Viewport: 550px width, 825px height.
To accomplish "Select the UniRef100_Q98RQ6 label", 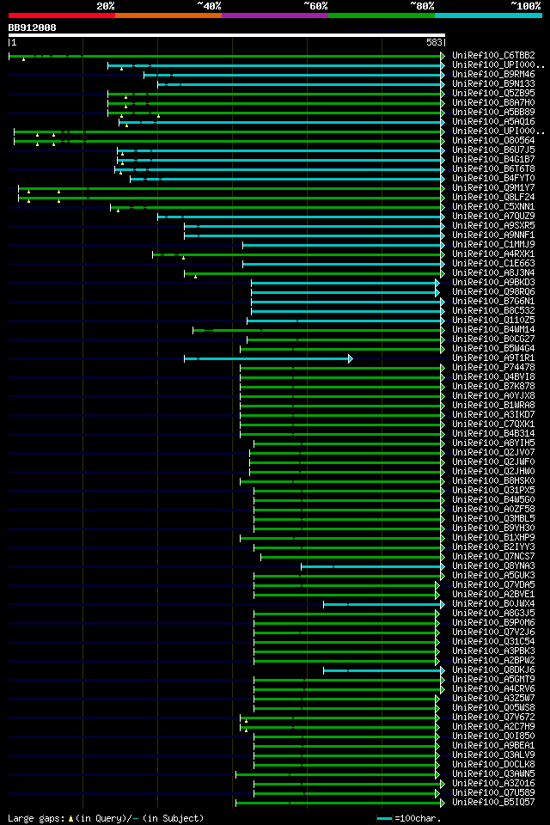I will click(x=493, y=292).
